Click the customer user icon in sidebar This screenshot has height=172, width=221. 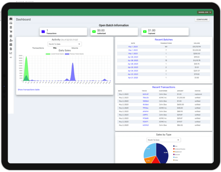tap(11, 40)
